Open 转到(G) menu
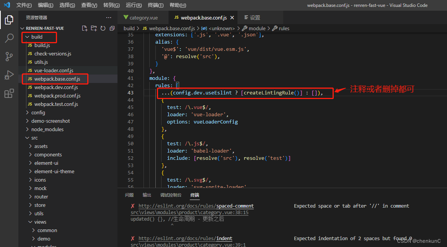The width and height of the screenshot is (447, 247). point(111,5)
